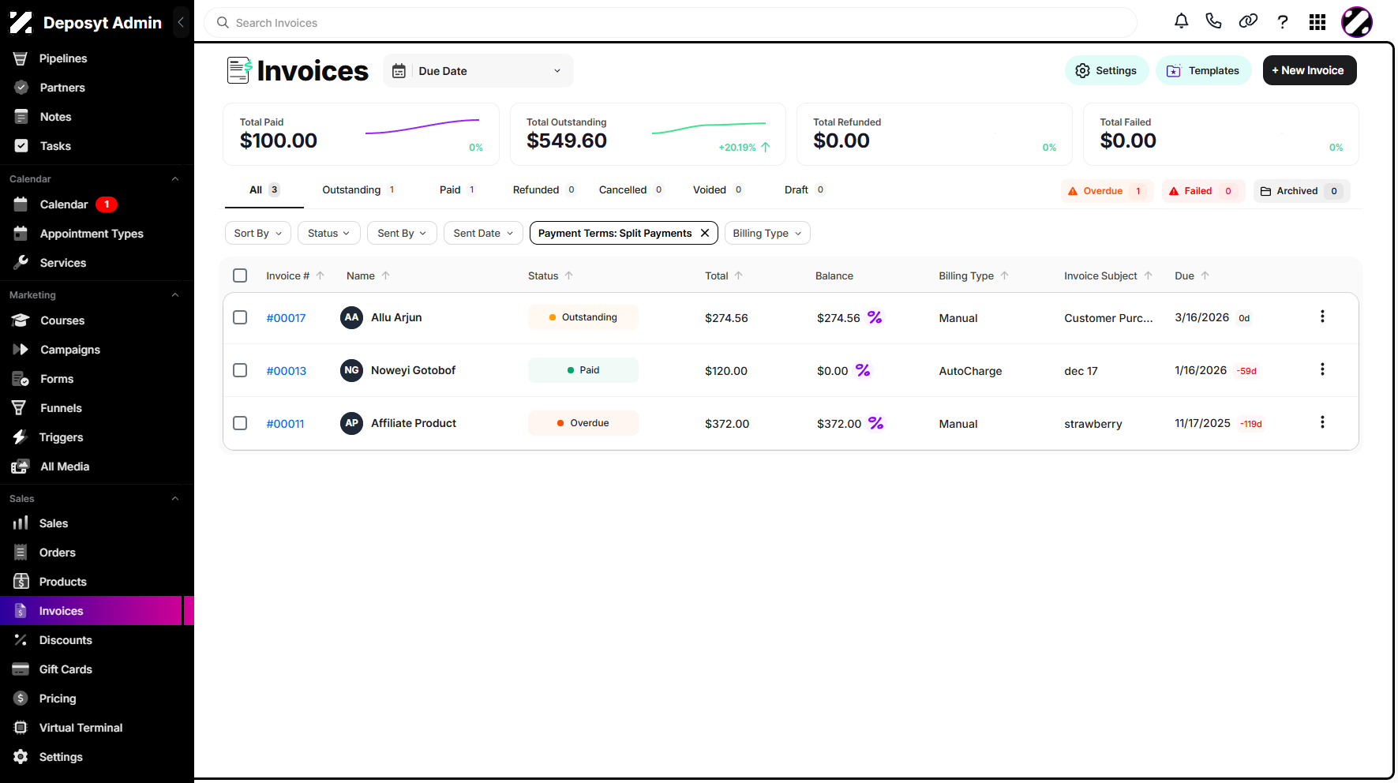This screenshot has height=783, width=1398.
Task: Sort the table by the Invoice # column
Action: click(x=294, y=275)
